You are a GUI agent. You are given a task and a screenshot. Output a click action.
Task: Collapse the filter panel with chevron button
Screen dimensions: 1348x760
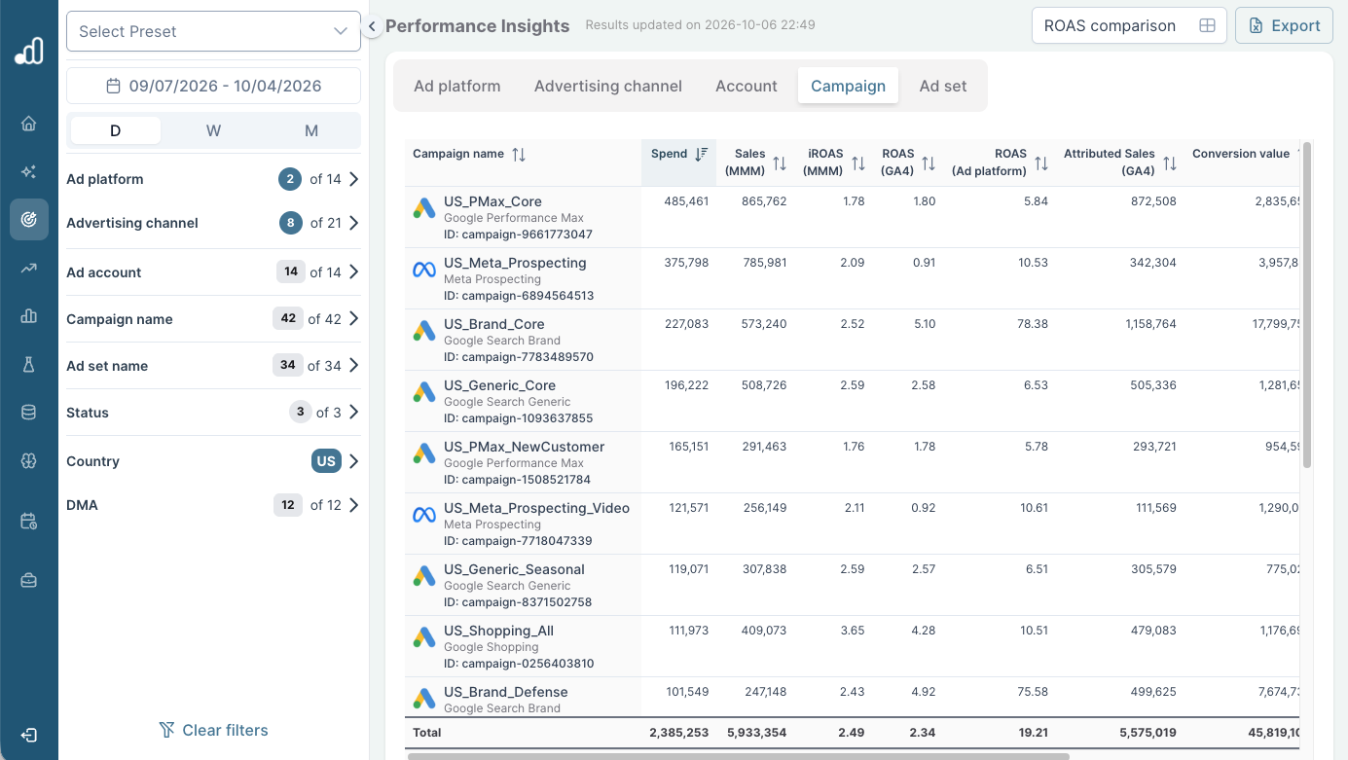pyautogui.click(x=372, y=27)
